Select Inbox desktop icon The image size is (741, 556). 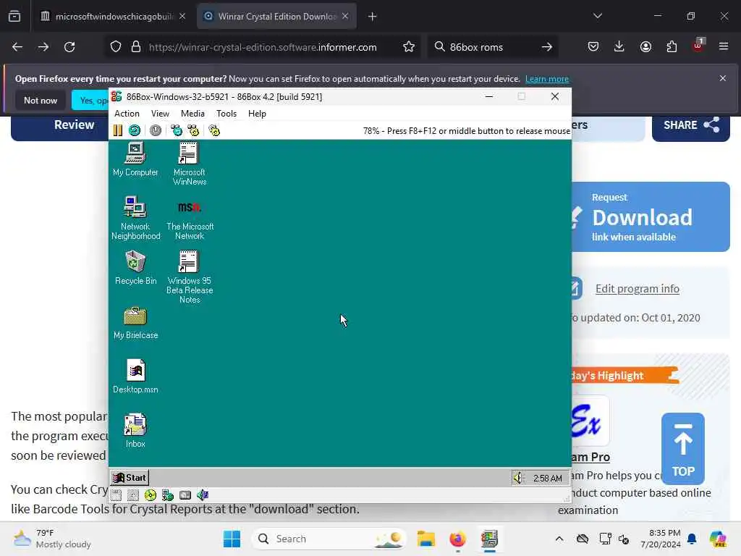click(135, 430)
